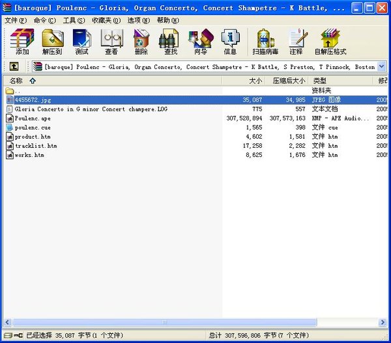The height and width of the screenshot is (343, 391).
Task: Open the 收藏夹(O) menu
Action: [x=106, y=20]
